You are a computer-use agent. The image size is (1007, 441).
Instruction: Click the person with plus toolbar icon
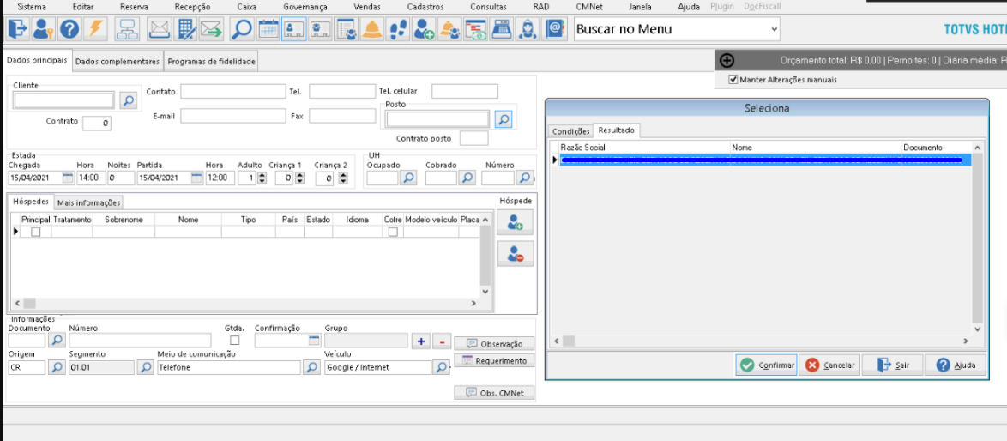[x=424, y=29]
